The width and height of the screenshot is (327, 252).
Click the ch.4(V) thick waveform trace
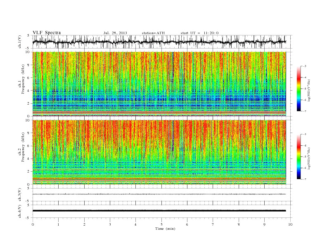pyautogui.click(x=159, y=211)
